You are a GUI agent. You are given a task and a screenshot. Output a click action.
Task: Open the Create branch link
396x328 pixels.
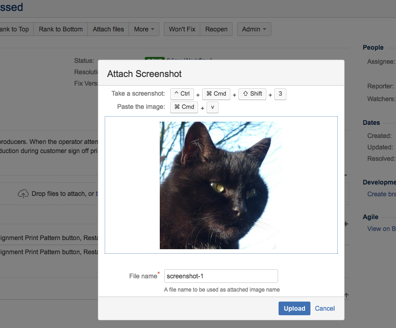tap(381, 194)
